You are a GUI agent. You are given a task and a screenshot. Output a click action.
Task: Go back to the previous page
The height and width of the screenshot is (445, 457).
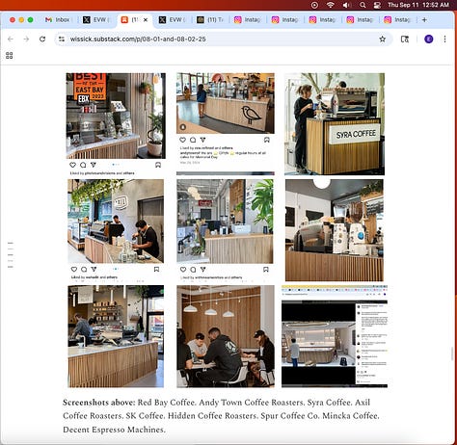11,39
